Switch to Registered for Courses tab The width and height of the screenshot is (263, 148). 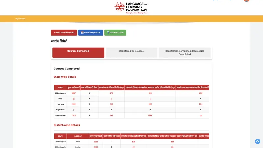pyautogui.click(x=131, y=53)
